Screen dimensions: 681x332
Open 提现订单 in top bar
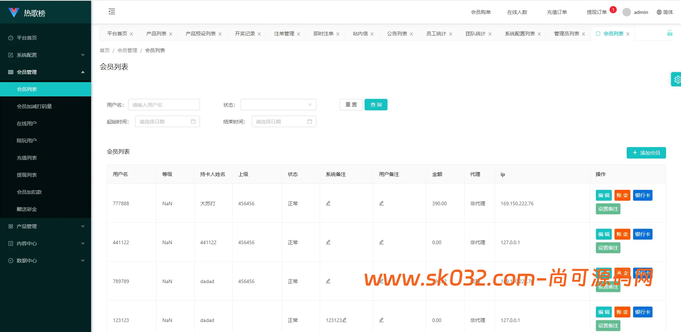pos(597,12)
